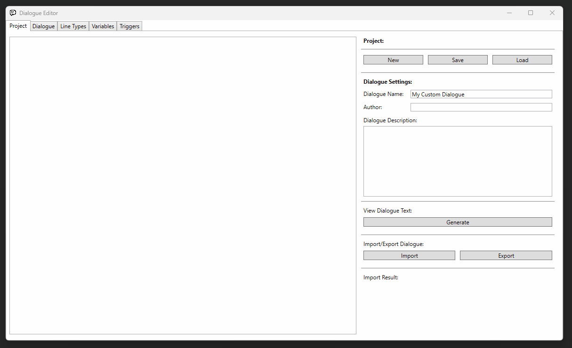
Task: Maximize the Dialogue Editor window
Action: tap(531, 13)
